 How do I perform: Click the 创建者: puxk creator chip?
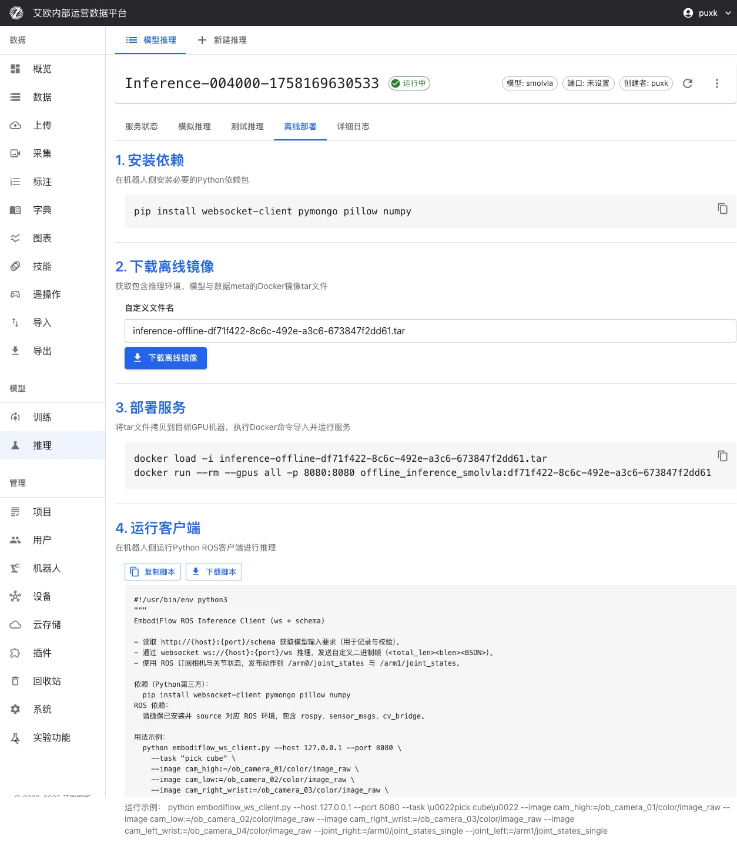(x=646, y=83)
